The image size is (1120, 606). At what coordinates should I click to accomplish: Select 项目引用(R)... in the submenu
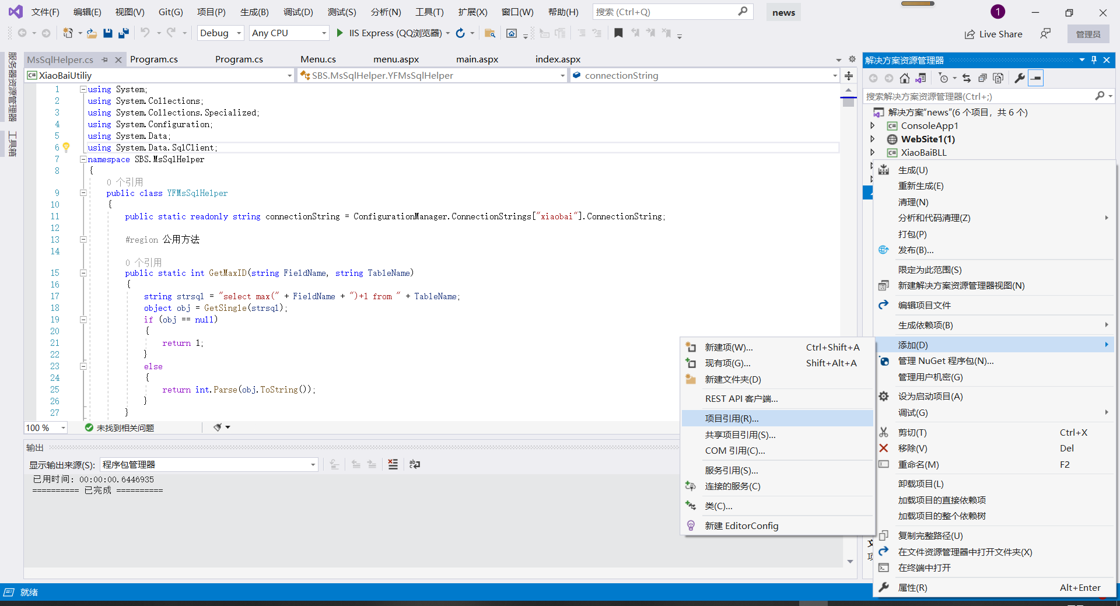pyautogui.click(x=778, y=418)
